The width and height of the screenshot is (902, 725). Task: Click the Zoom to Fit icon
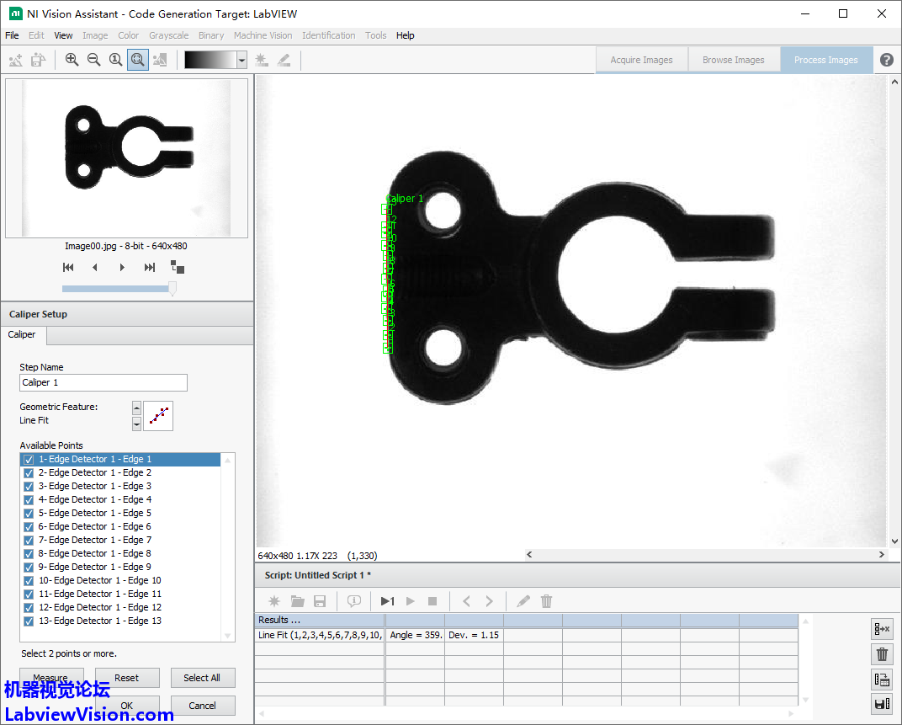coord(138,60)
